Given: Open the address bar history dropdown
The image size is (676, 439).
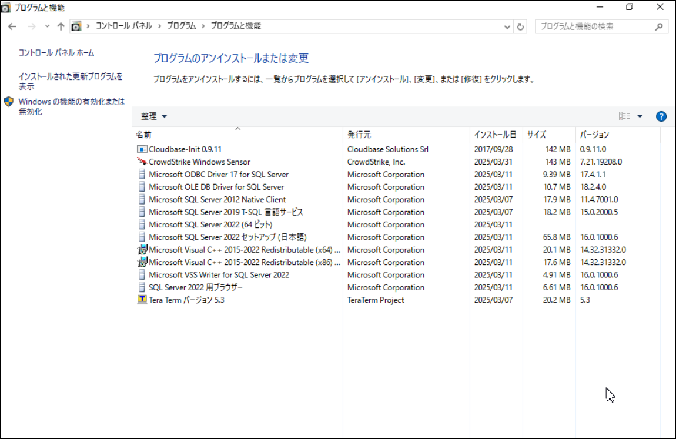Looking at the screenshot, I should [x=508, y=26].
